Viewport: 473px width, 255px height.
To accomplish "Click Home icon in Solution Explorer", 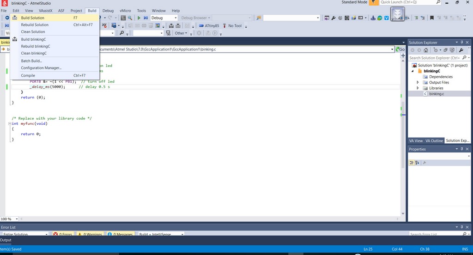I will [425, 50].
